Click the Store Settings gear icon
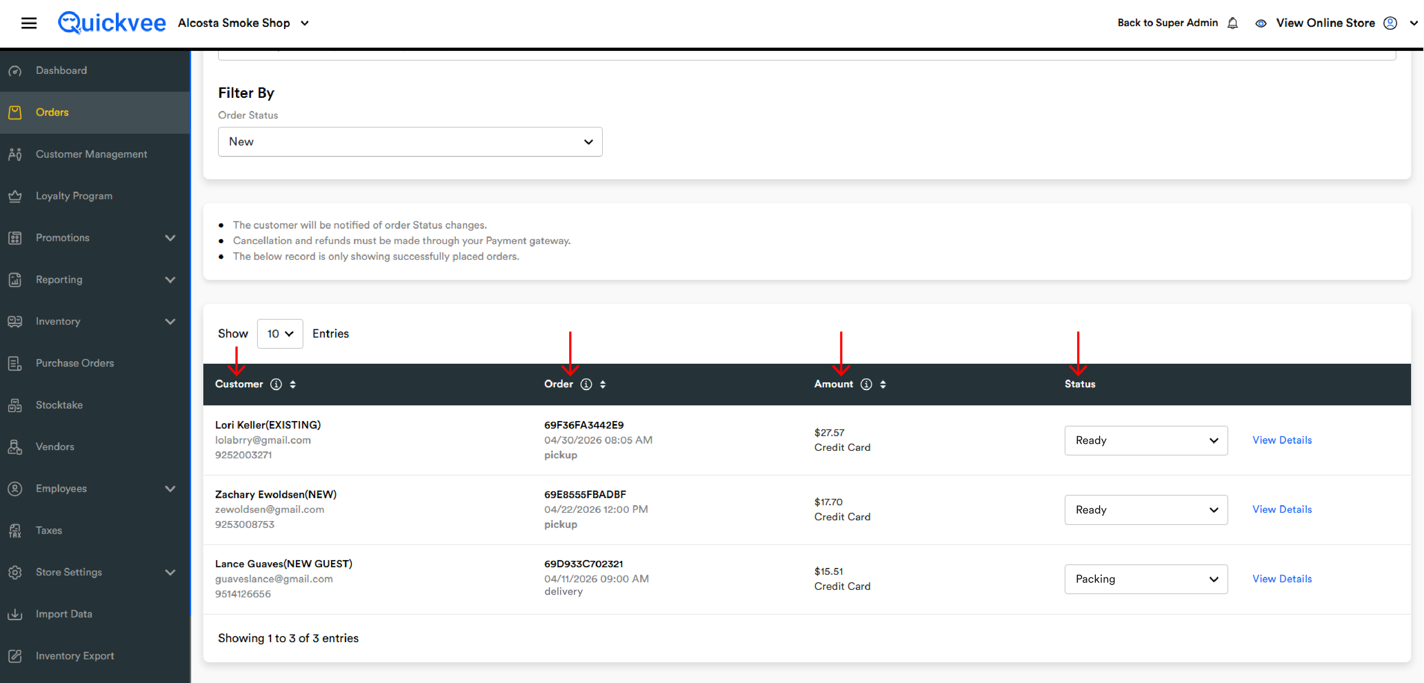This screenshot has height=683, width=1424. 15,572
